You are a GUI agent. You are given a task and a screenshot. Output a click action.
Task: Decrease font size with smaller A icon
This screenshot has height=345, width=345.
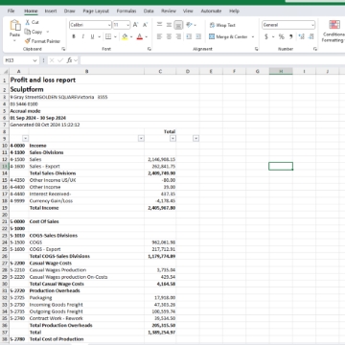point(145,25)
